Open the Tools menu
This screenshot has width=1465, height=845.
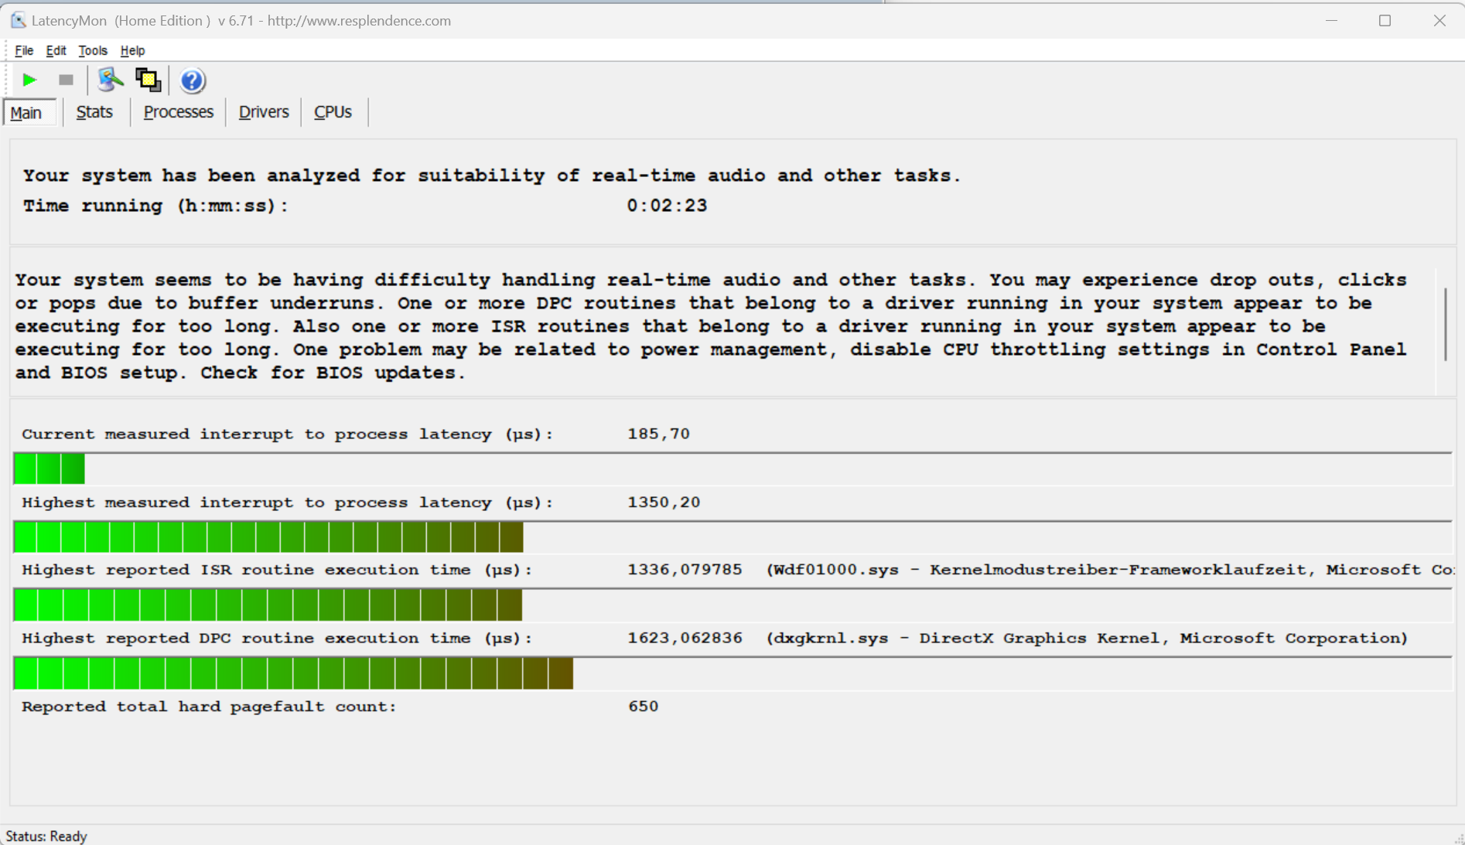point(93,50)
